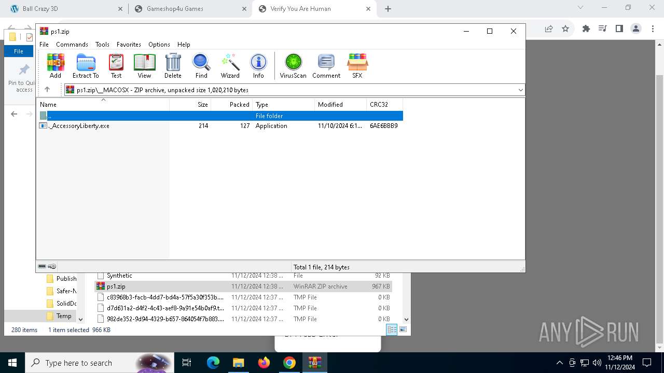This screenshot has height=373, width=664.
Task: Select 982de352 TMP file in Explorer
Action: click(x=243, y=319)
